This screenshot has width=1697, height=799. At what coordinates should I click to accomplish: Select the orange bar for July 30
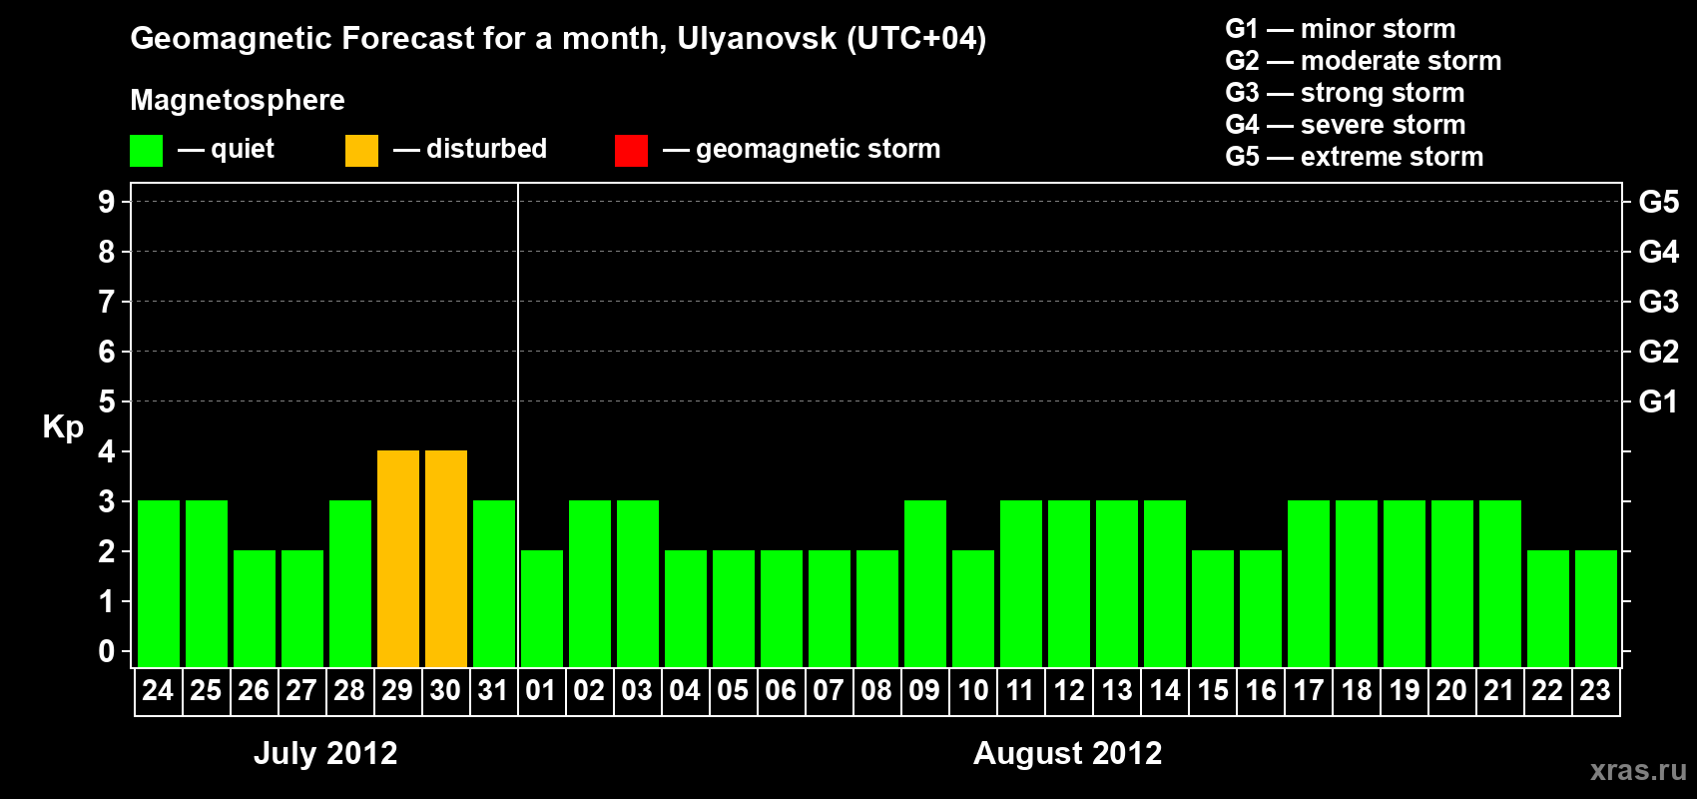tap(446, 558)
